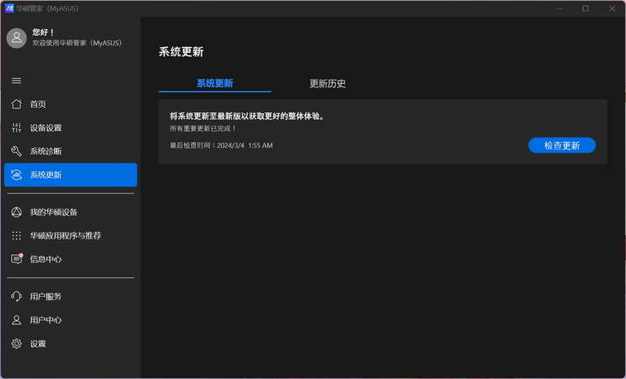Image resolution: width=626 pixels, height=379 pixels.
Task: Click the 设置 gear icon
Action: [x=16, y=344]
